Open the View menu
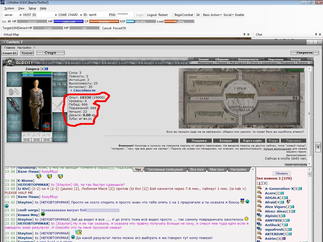The width and height of the screenshot is (323, 242). point(21,8)
